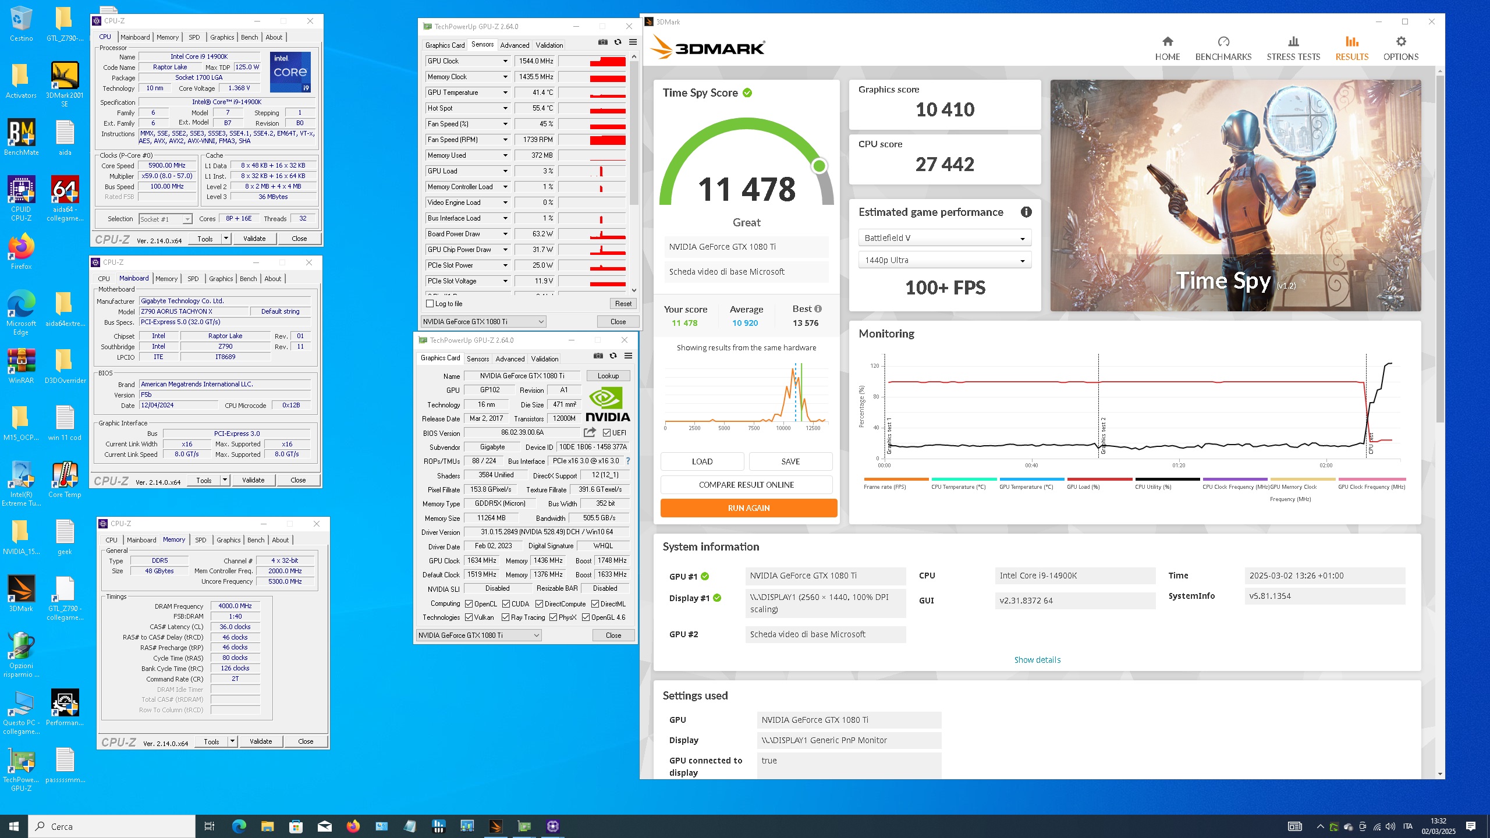Image resolution: width=1490 pixels, height=838 pixels.
Task: Open Core Temp desktop icon
Action: tap(65, 480)
